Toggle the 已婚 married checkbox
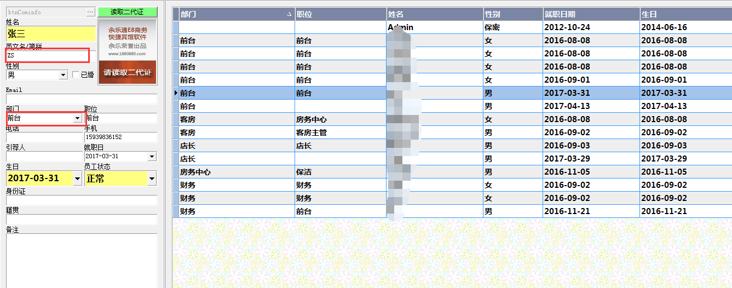 pos(76,75)
